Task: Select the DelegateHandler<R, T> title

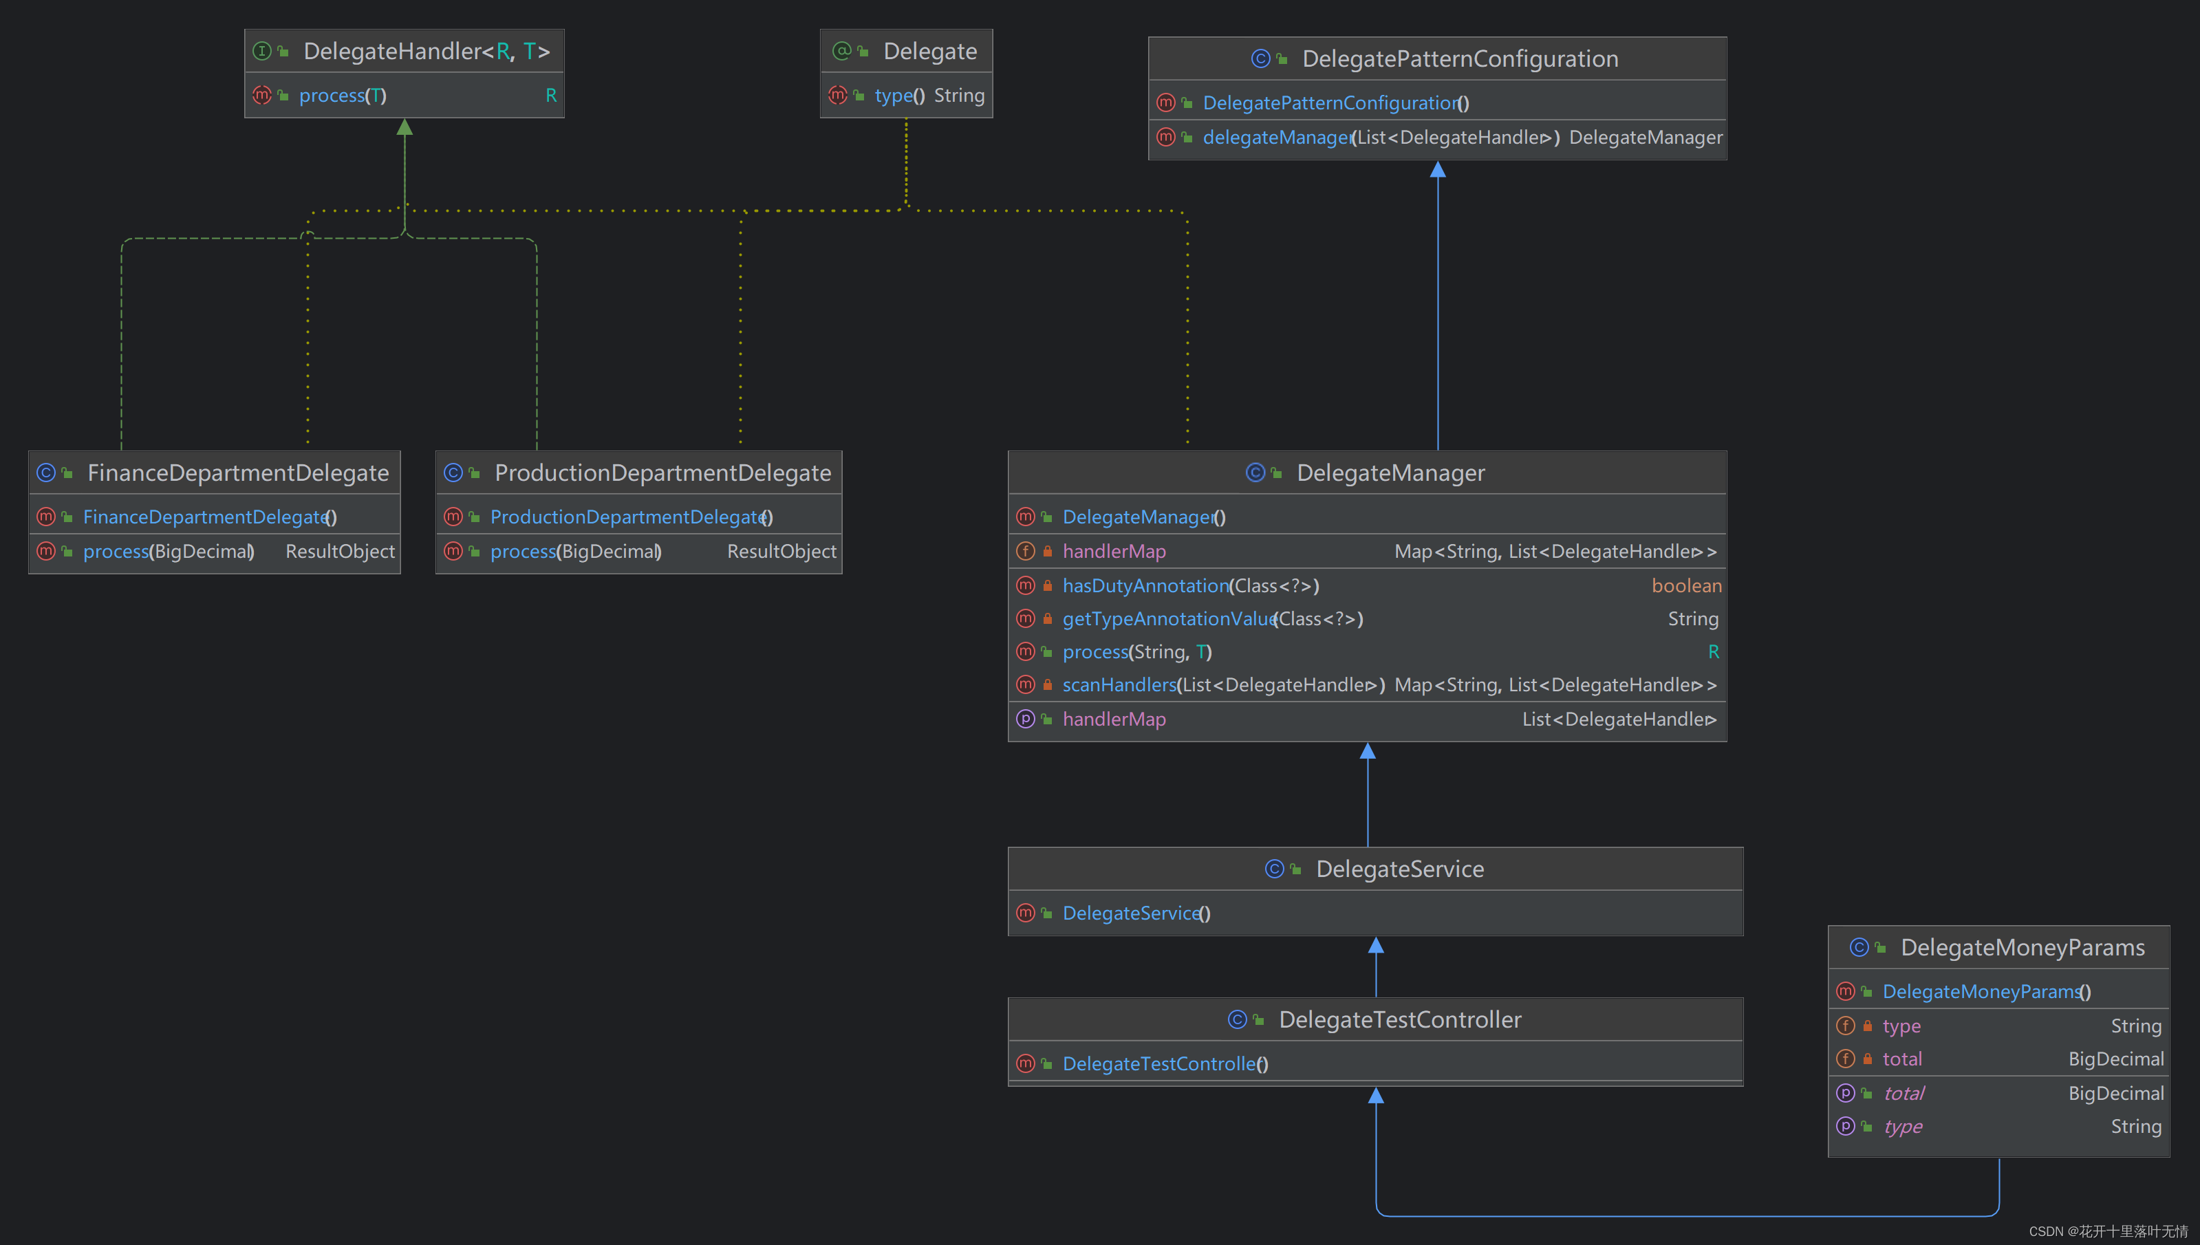Action: pos(427,52)
